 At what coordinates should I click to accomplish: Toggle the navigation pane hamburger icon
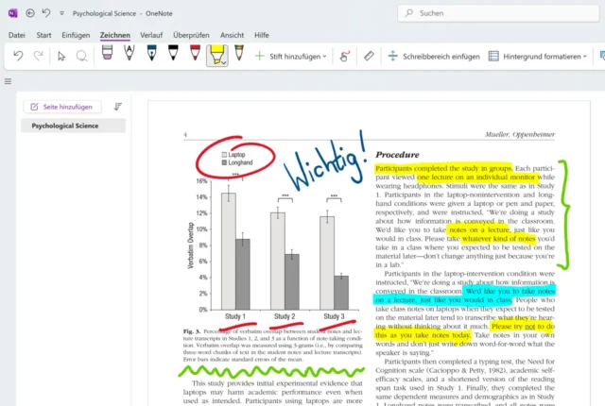(x=9, y=81)
